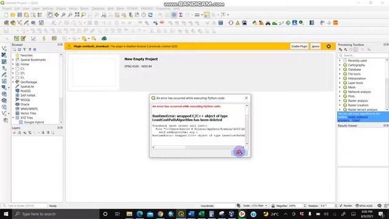Expand the Spatial Bookmarks tree item

[13, 60]
